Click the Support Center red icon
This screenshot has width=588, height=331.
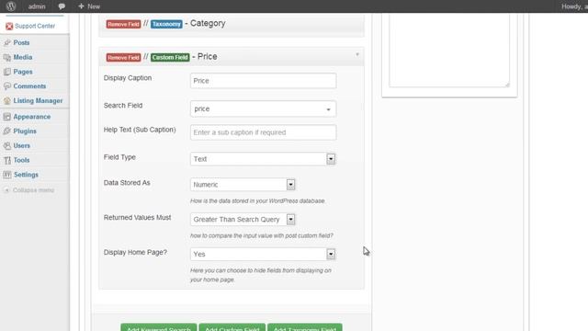(x=9, y=26)
